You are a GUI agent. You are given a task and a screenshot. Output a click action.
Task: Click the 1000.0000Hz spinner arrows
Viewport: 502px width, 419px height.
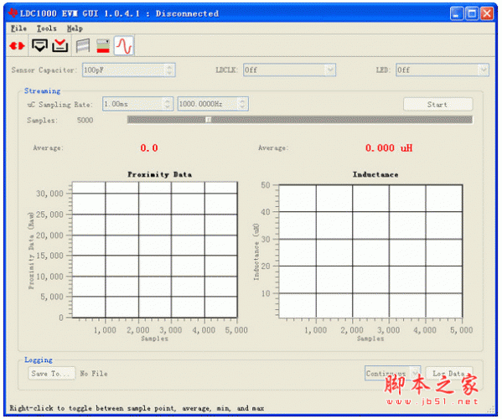pos(243,104)
